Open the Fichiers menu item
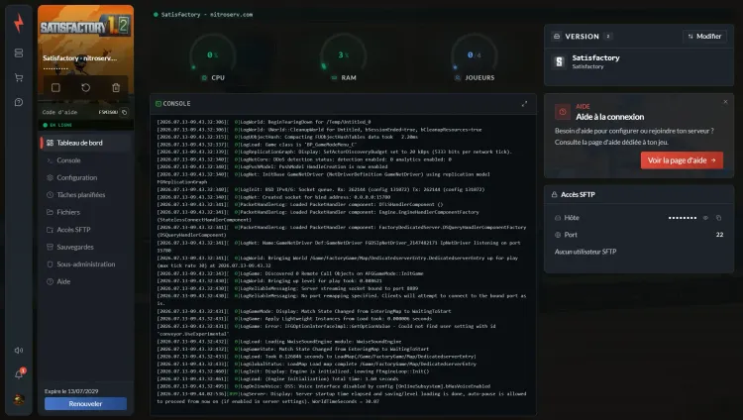This screenshot has width=743, height=420. click(x=85, y=212)
